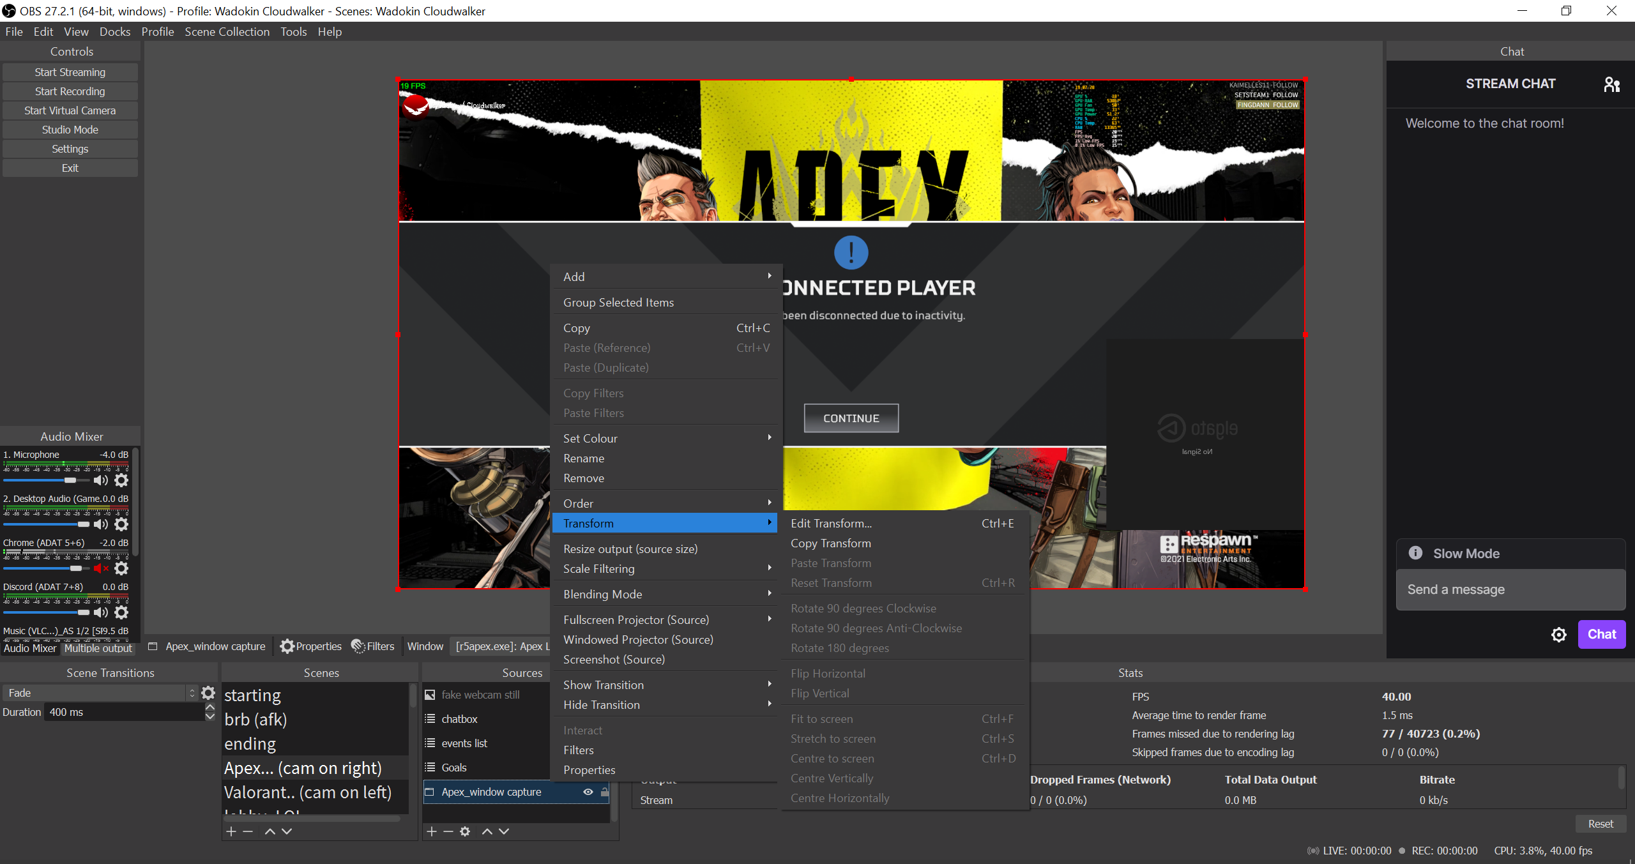The width and height of the screenshot is (1635, 864).
Task: Mute the Microphone using its speaker icon
Action: [101, 480]
